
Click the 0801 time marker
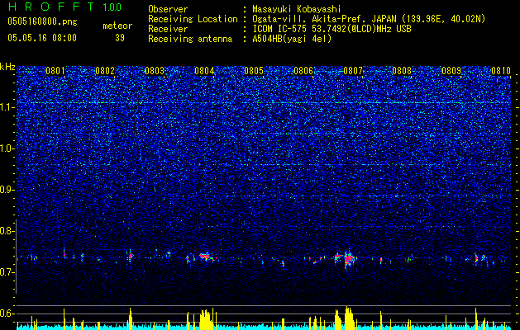tap(55, 71)
